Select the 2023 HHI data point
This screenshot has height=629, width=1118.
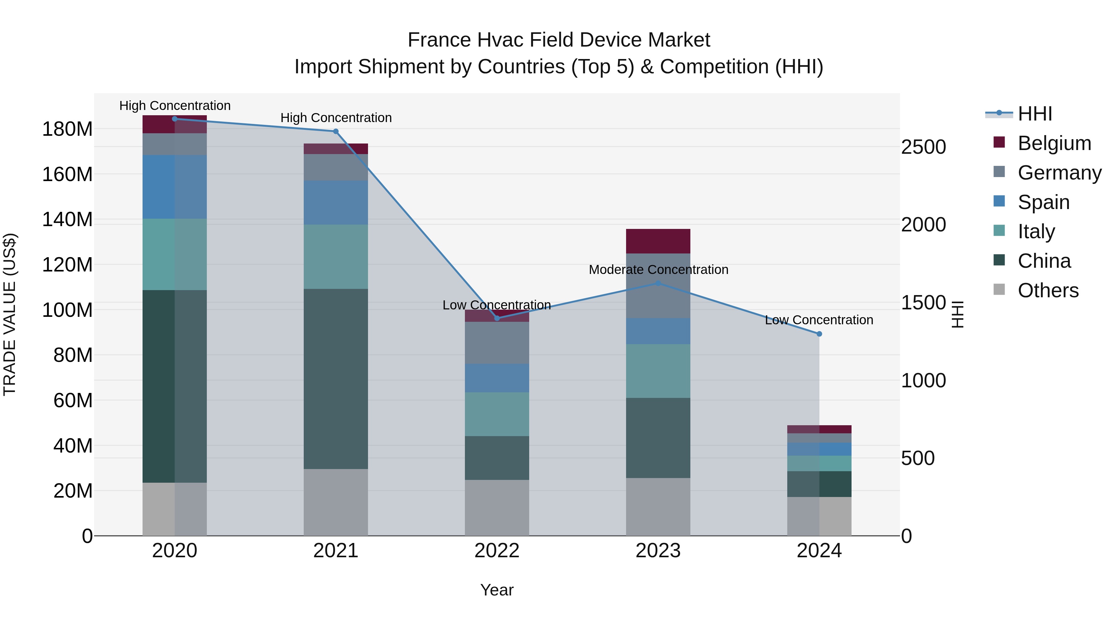658,284
